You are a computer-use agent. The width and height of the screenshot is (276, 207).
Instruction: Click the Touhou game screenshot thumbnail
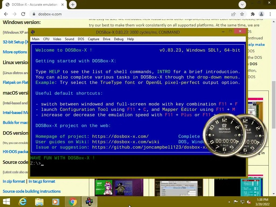tap(119, 187)
